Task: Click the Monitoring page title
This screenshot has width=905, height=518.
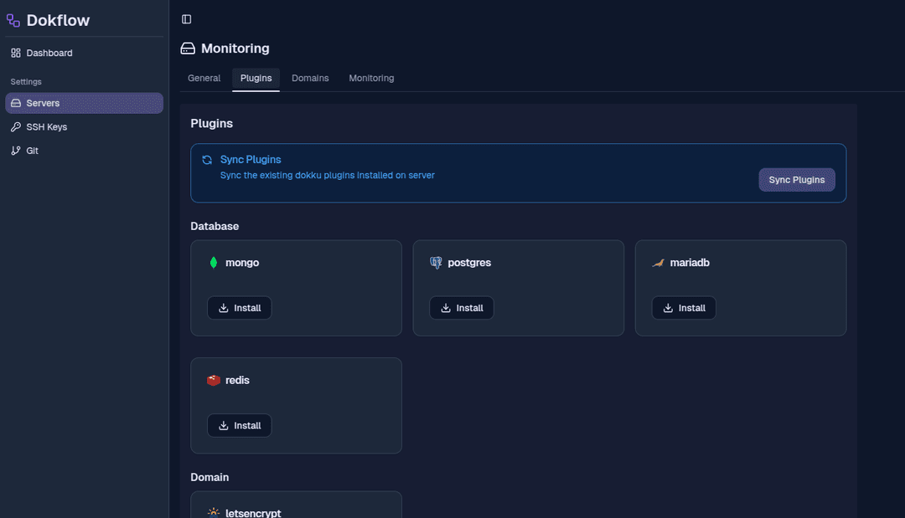Action: [235, 49]
